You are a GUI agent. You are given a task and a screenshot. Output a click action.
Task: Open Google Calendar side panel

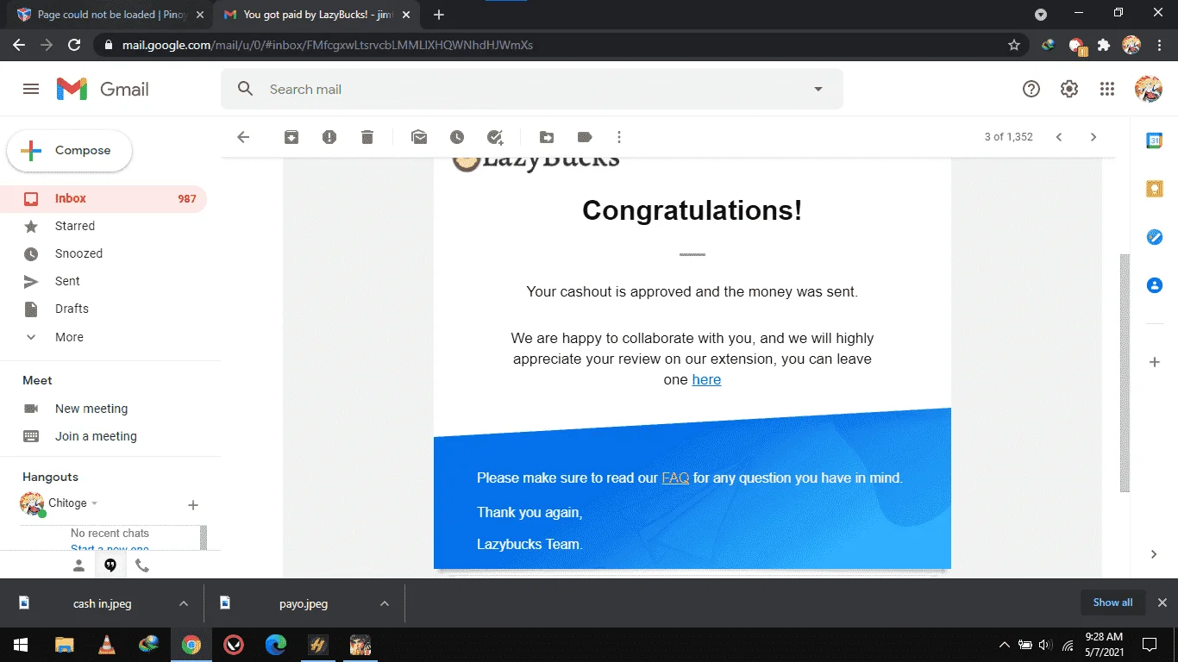(x=1154, y=141)
